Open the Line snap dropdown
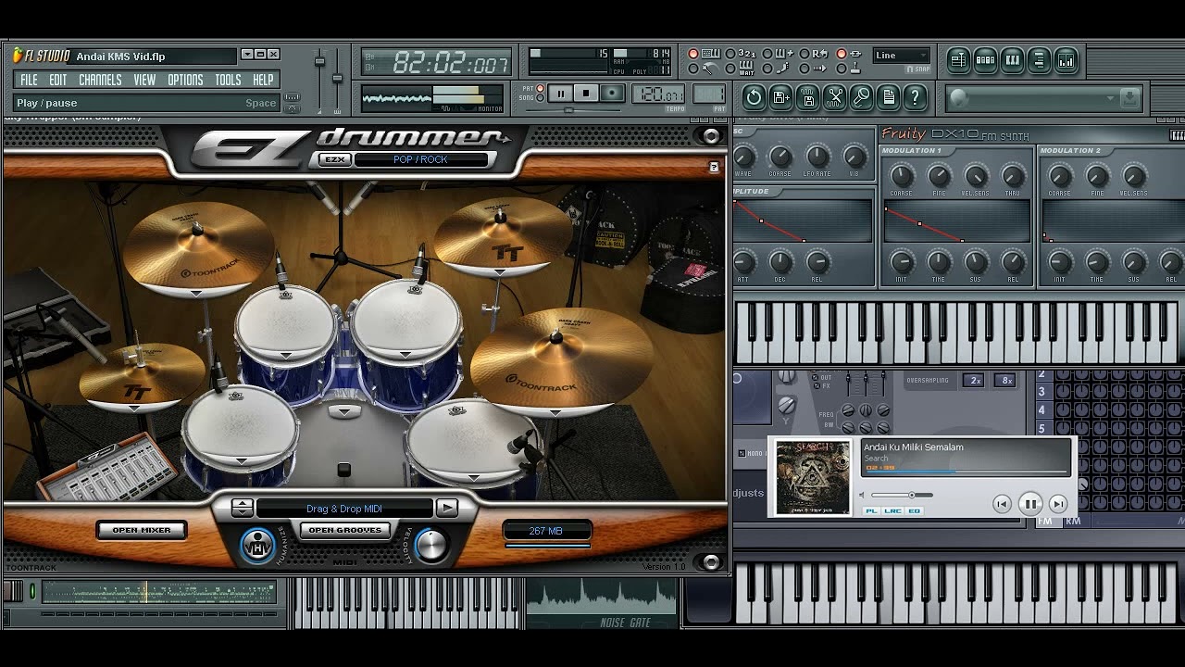 click(902, 56)
